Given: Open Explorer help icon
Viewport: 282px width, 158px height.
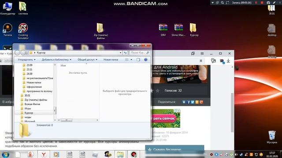Looking at the screenshot, I should pos(146,60).
